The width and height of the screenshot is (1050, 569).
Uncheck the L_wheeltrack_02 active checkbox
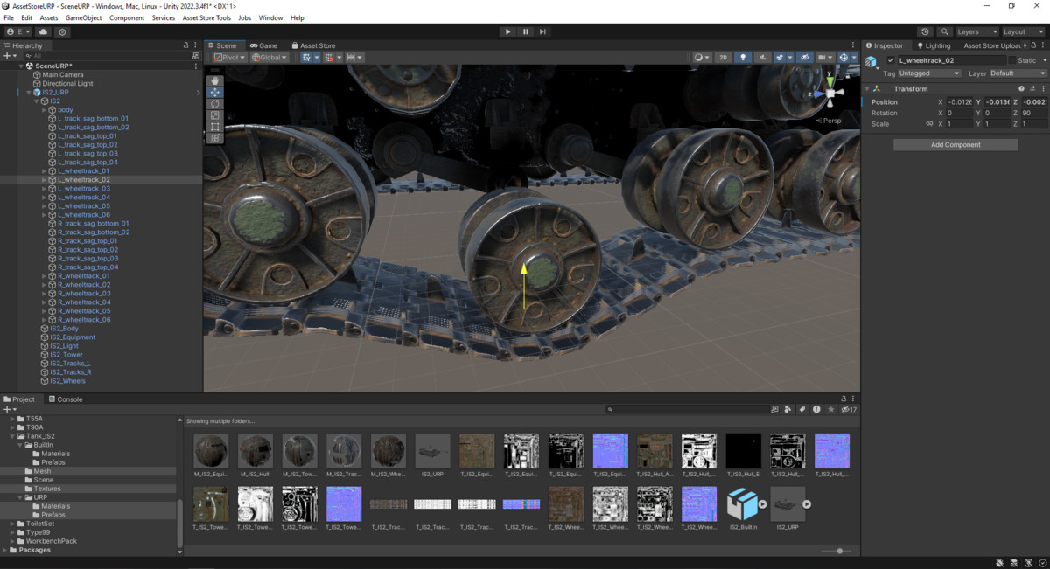pyautogui.click(x=891, y=60)
